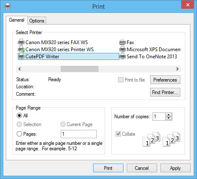
Task: Click left arrow of printer list scrollbar
Action: pyautogui.click(x=20, y=69)
